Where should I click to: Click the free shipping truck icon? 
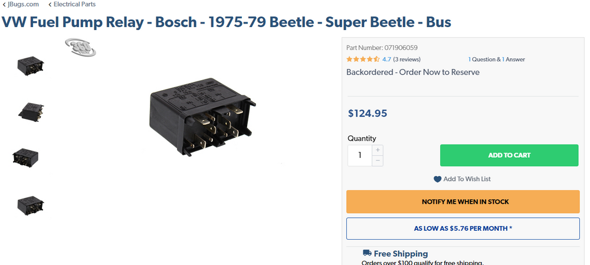pyautogui.click(x=367, y=253)
